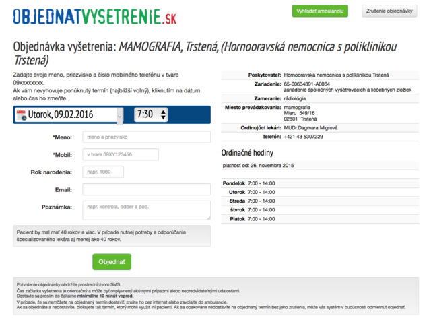Click the Email input field

coord(147,189)
